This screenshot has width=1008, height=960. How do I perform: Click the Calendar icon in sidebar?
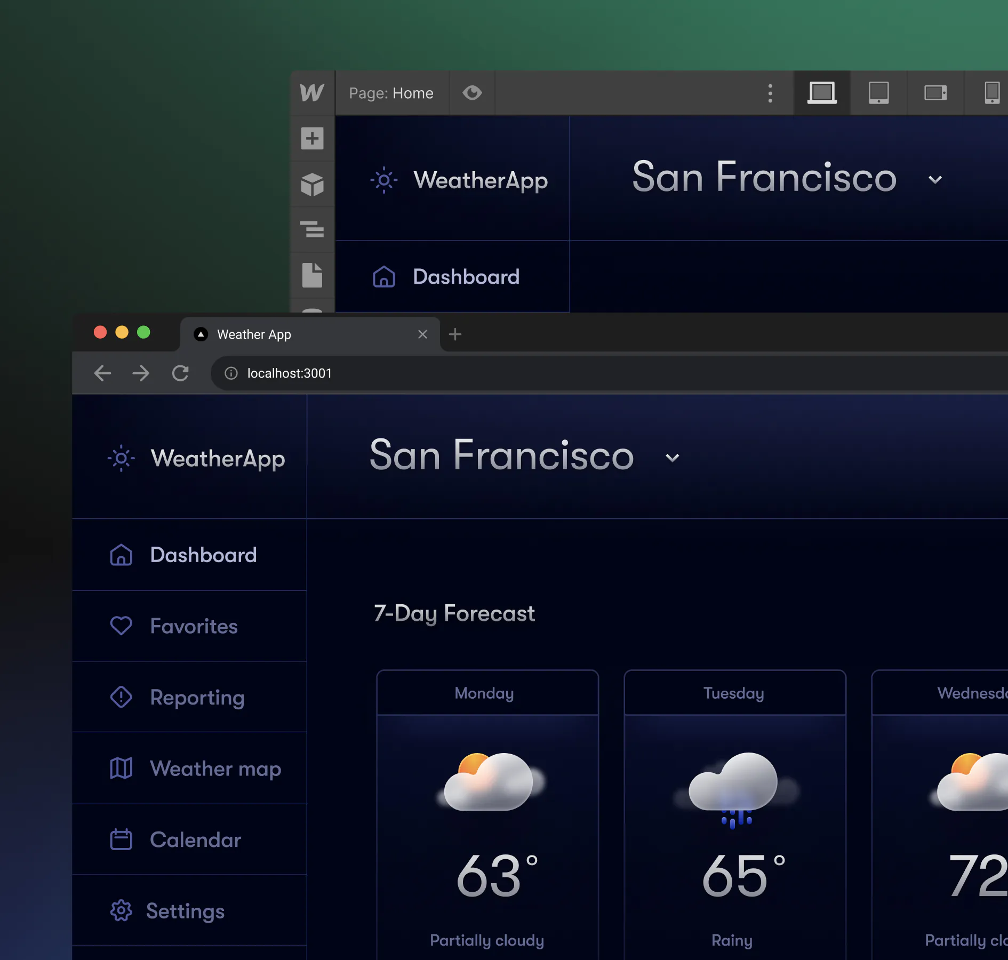pyautogui.click(x=121, y=839)
